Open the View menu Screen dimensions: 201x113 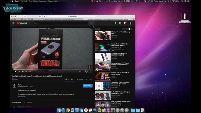(x=30, y=1)
